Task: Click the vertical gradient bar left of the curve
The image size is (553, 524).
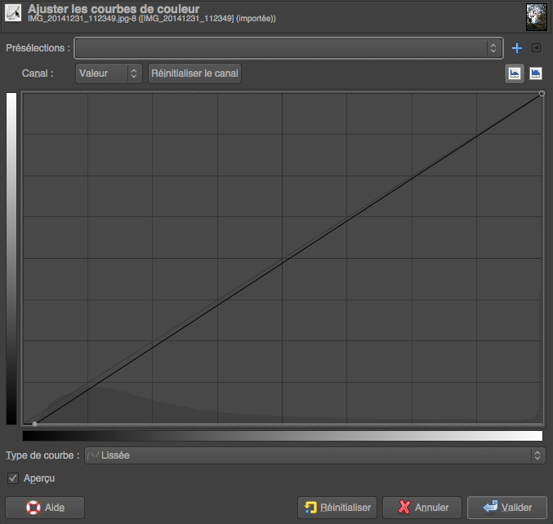Action: tap(11, 258)
